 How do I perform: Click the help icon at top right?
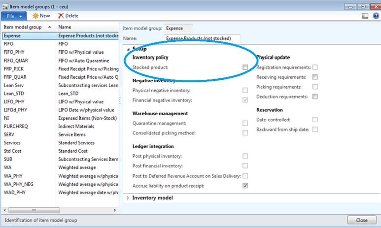(374, 16)
